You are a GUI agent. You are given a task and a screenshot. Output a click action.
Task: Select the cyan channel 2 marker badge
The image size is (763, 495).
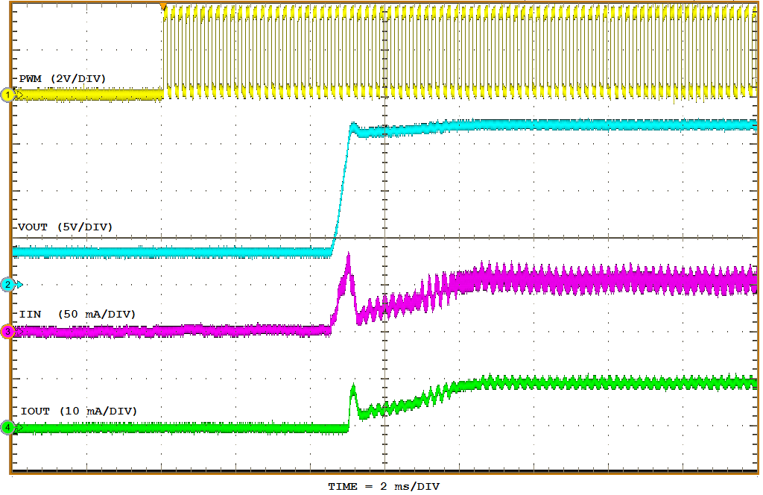click(x=7, y=283)
